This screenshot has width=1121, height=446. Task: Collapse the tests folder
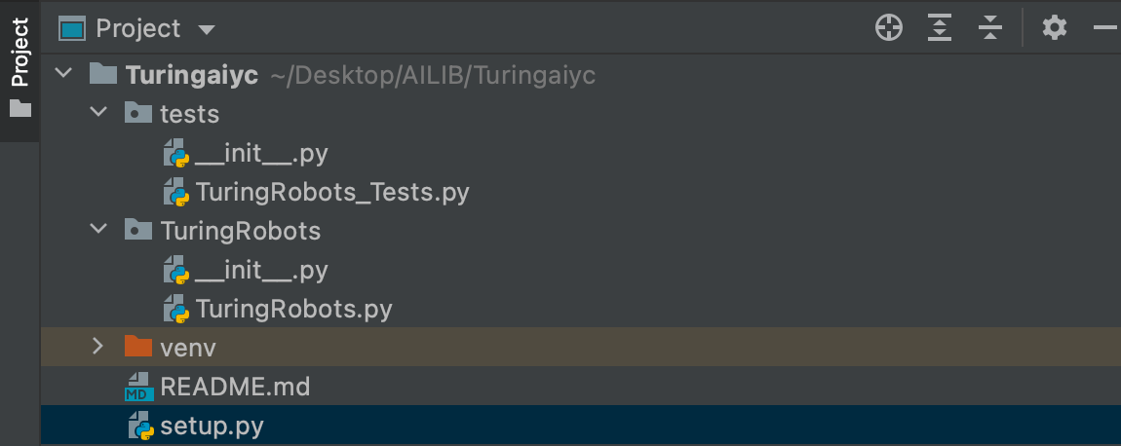tap(98, 112)
